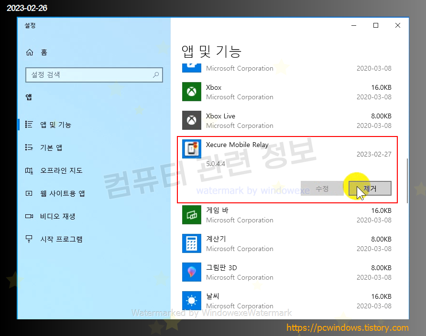
Task: Click 제거 button to uninstall Xecure
Action: 370,188
